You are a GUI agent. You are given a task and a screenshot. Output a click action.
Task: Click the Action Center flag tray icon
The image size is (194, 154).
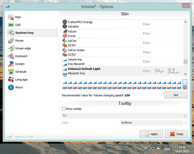click(x=158, y=149)
